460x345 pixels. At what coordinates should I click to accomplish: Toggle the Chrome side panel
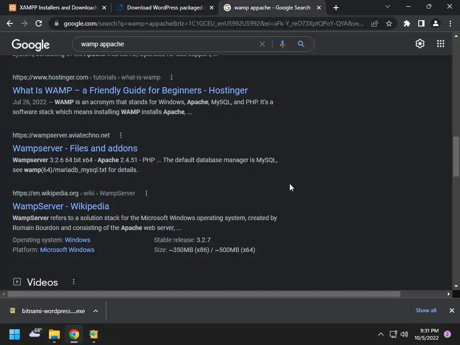421,23
